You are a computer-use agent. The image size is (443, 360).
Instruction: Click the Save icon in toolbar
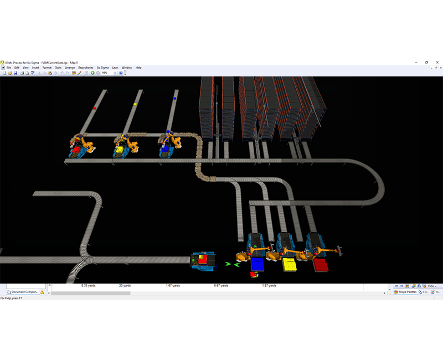click(x=16, y=73)
